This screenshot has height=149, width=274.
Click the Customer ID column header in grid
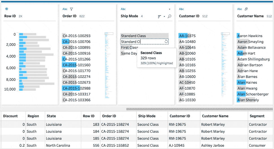(x=180, y=116)
